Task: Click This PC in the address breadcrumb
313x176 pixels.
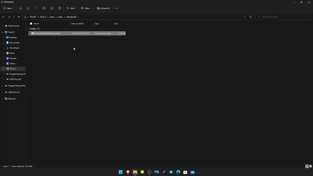Action: click(33, 17)
